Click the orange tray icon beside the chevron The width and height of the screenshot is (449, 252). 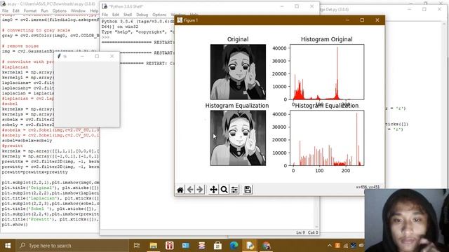click(337, 246)
